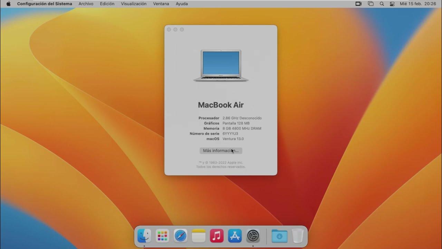The height and width of the screenshot is (249, 442).
Task: Open Spotlight search in the menu bar
Action: coord(382,4)
